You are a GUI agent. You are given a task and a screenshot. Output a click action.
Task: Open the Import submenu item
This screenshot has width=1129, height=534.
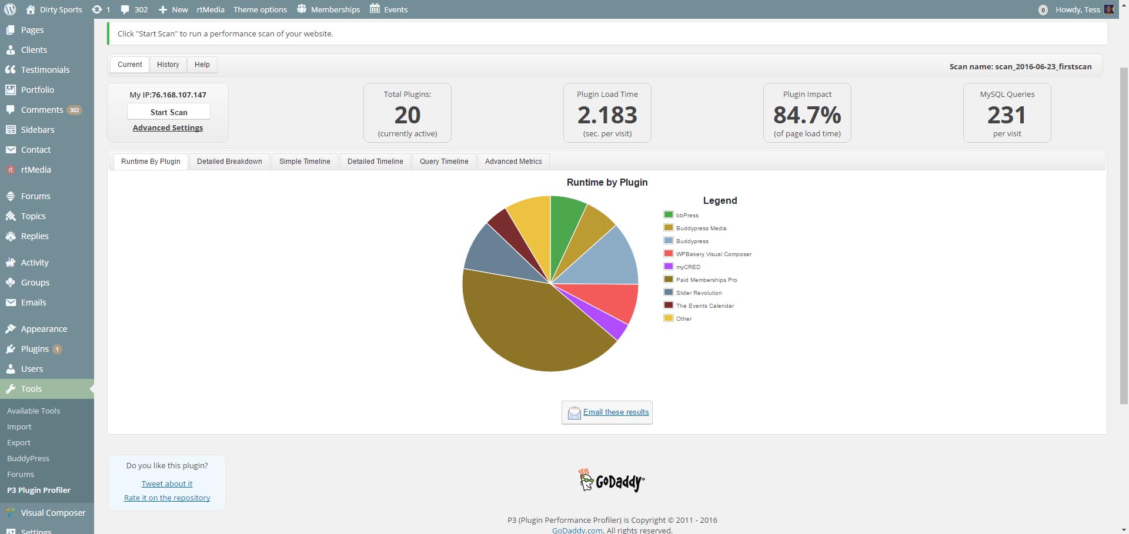click(x=19, y=426)
